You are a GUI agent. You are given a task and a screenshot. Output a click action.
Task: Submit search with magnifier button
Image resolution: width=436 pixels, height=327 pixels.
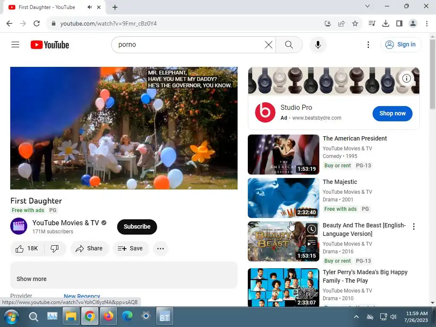(x=289, y=44)
